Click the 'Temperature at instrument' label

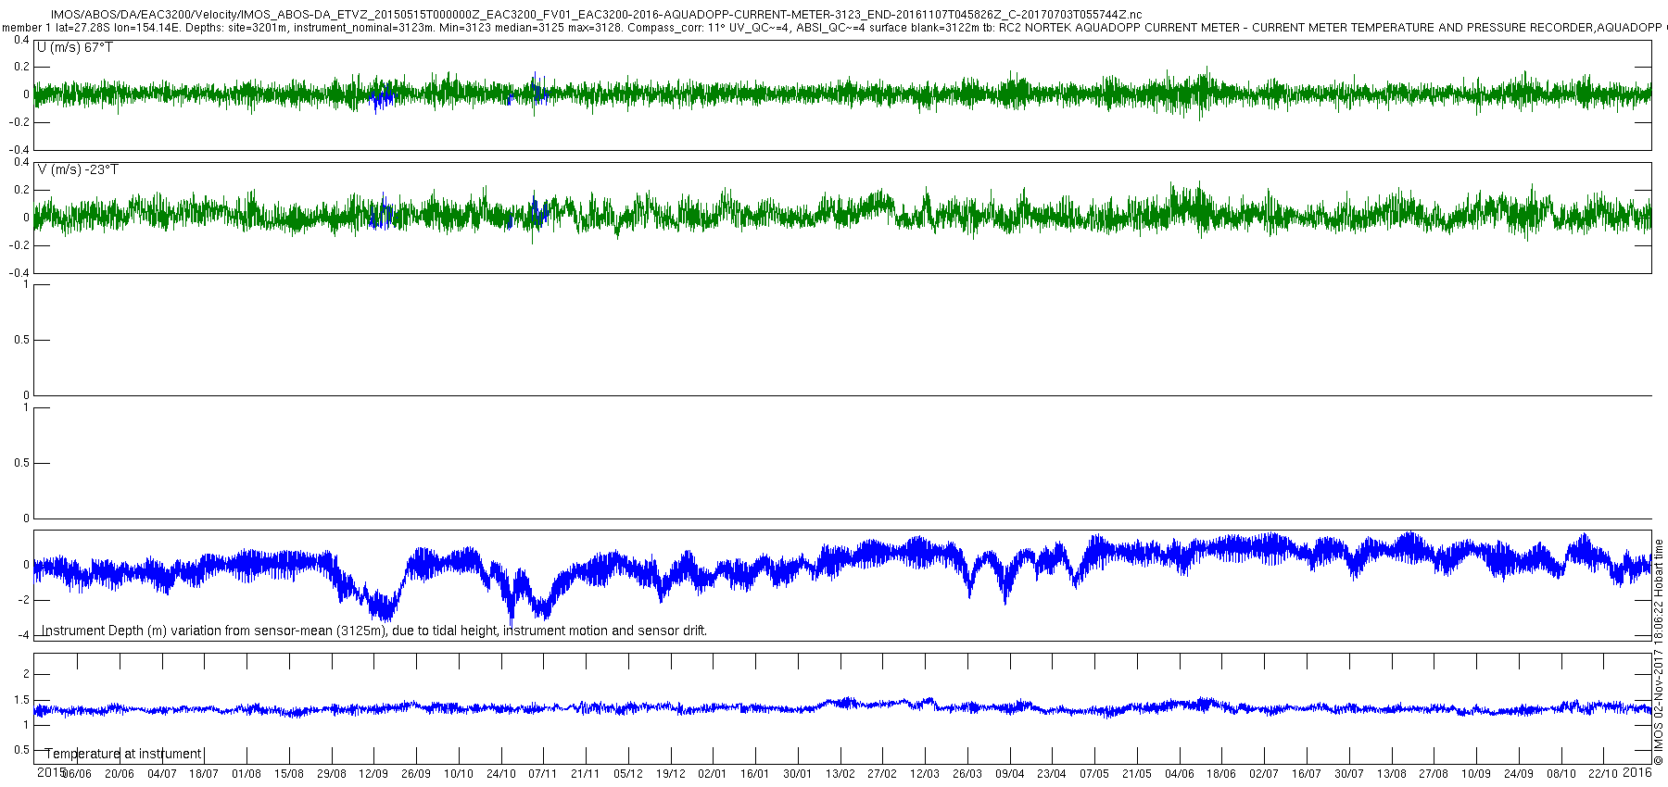[x=123, y=754]
